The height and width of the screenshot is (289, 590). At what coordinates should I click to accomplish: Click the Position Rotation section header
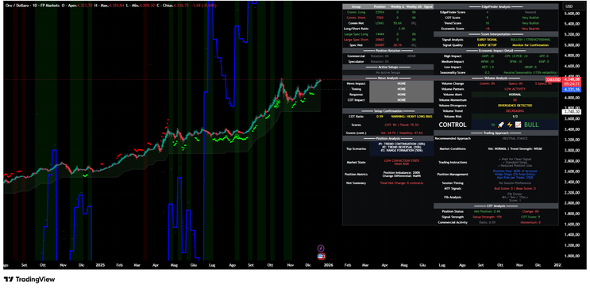point(388,51)
